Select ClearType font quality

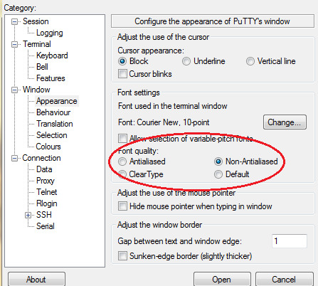coord(122,174)
